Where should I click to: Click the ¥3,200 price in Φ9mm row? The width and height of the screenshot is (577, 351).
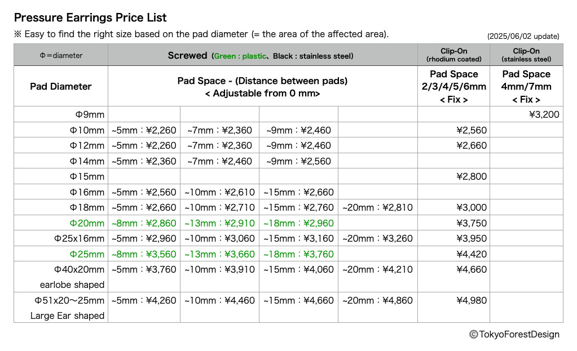[x=544, y=114]
